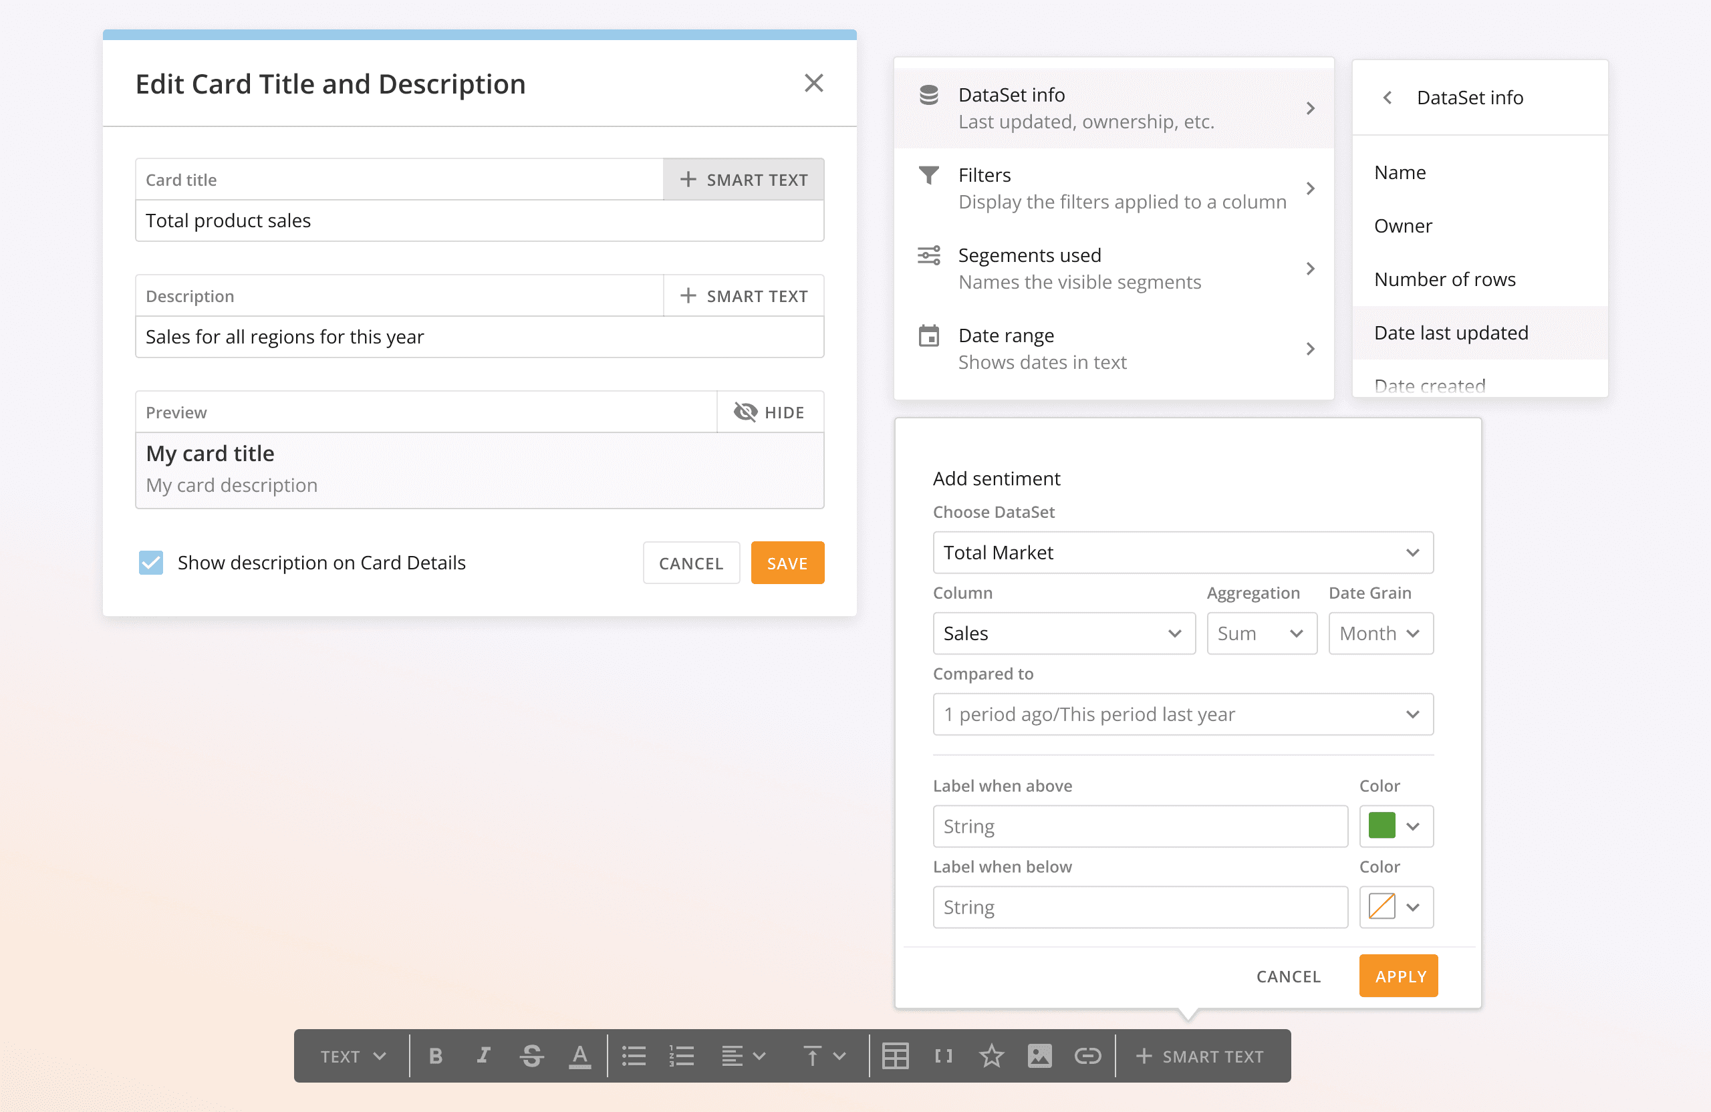Open the Segements used menu item
The height and width of the screenshot is (1112, 1711).
pos(1113,269)
